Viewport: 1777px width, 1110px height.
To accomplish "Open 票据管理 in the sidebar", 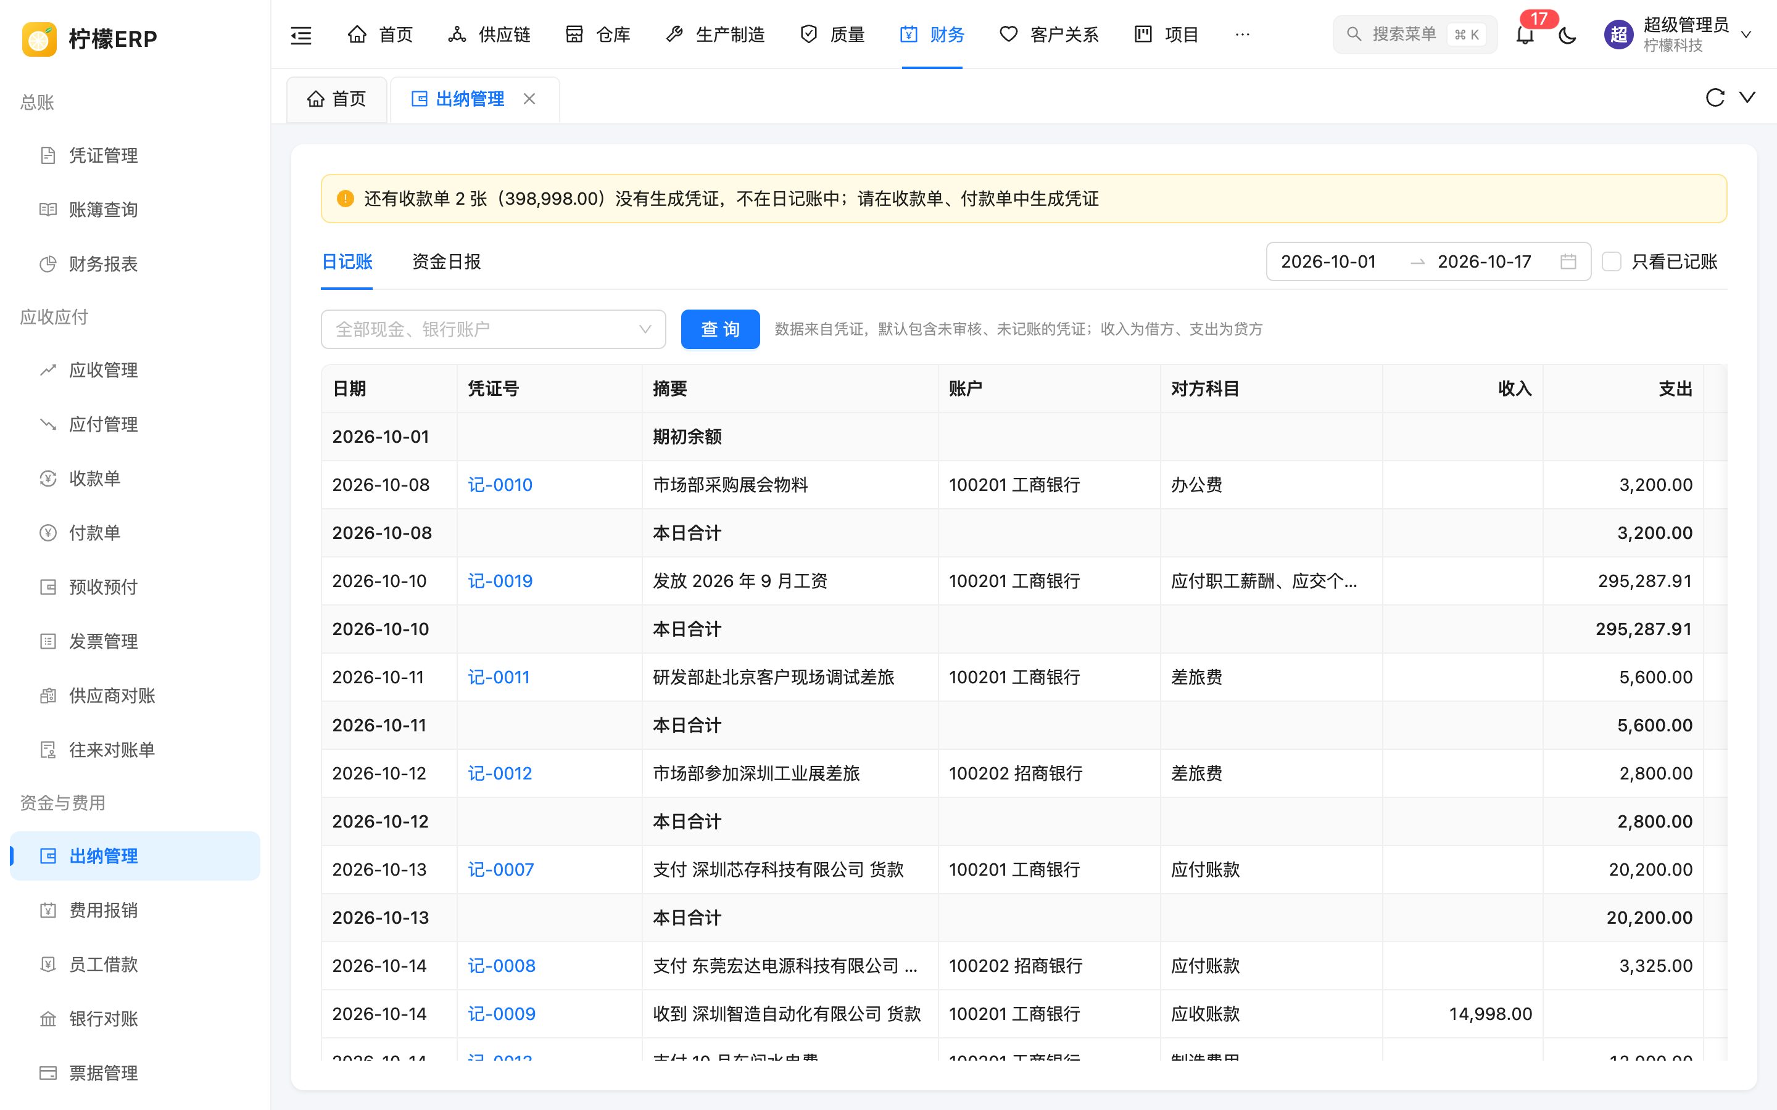I will 135,1073.
